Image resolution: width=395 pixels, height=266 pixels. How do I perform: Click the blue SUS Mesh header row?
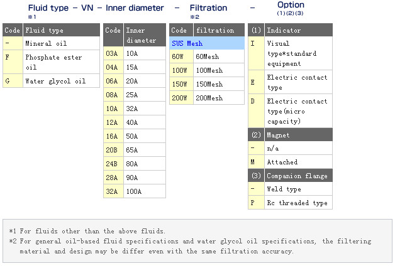tap(206, 43)
